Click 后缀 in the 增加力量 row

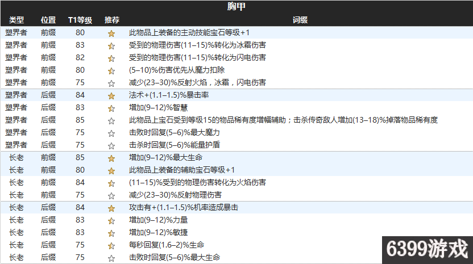pyautogui.click(x=48, y=220)
